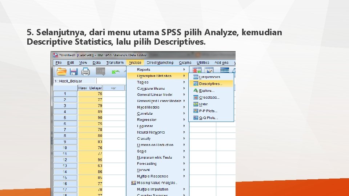Choose Ratio from the submenu
This screenshot has width=349, height=196.
click(x=211, y=104)
